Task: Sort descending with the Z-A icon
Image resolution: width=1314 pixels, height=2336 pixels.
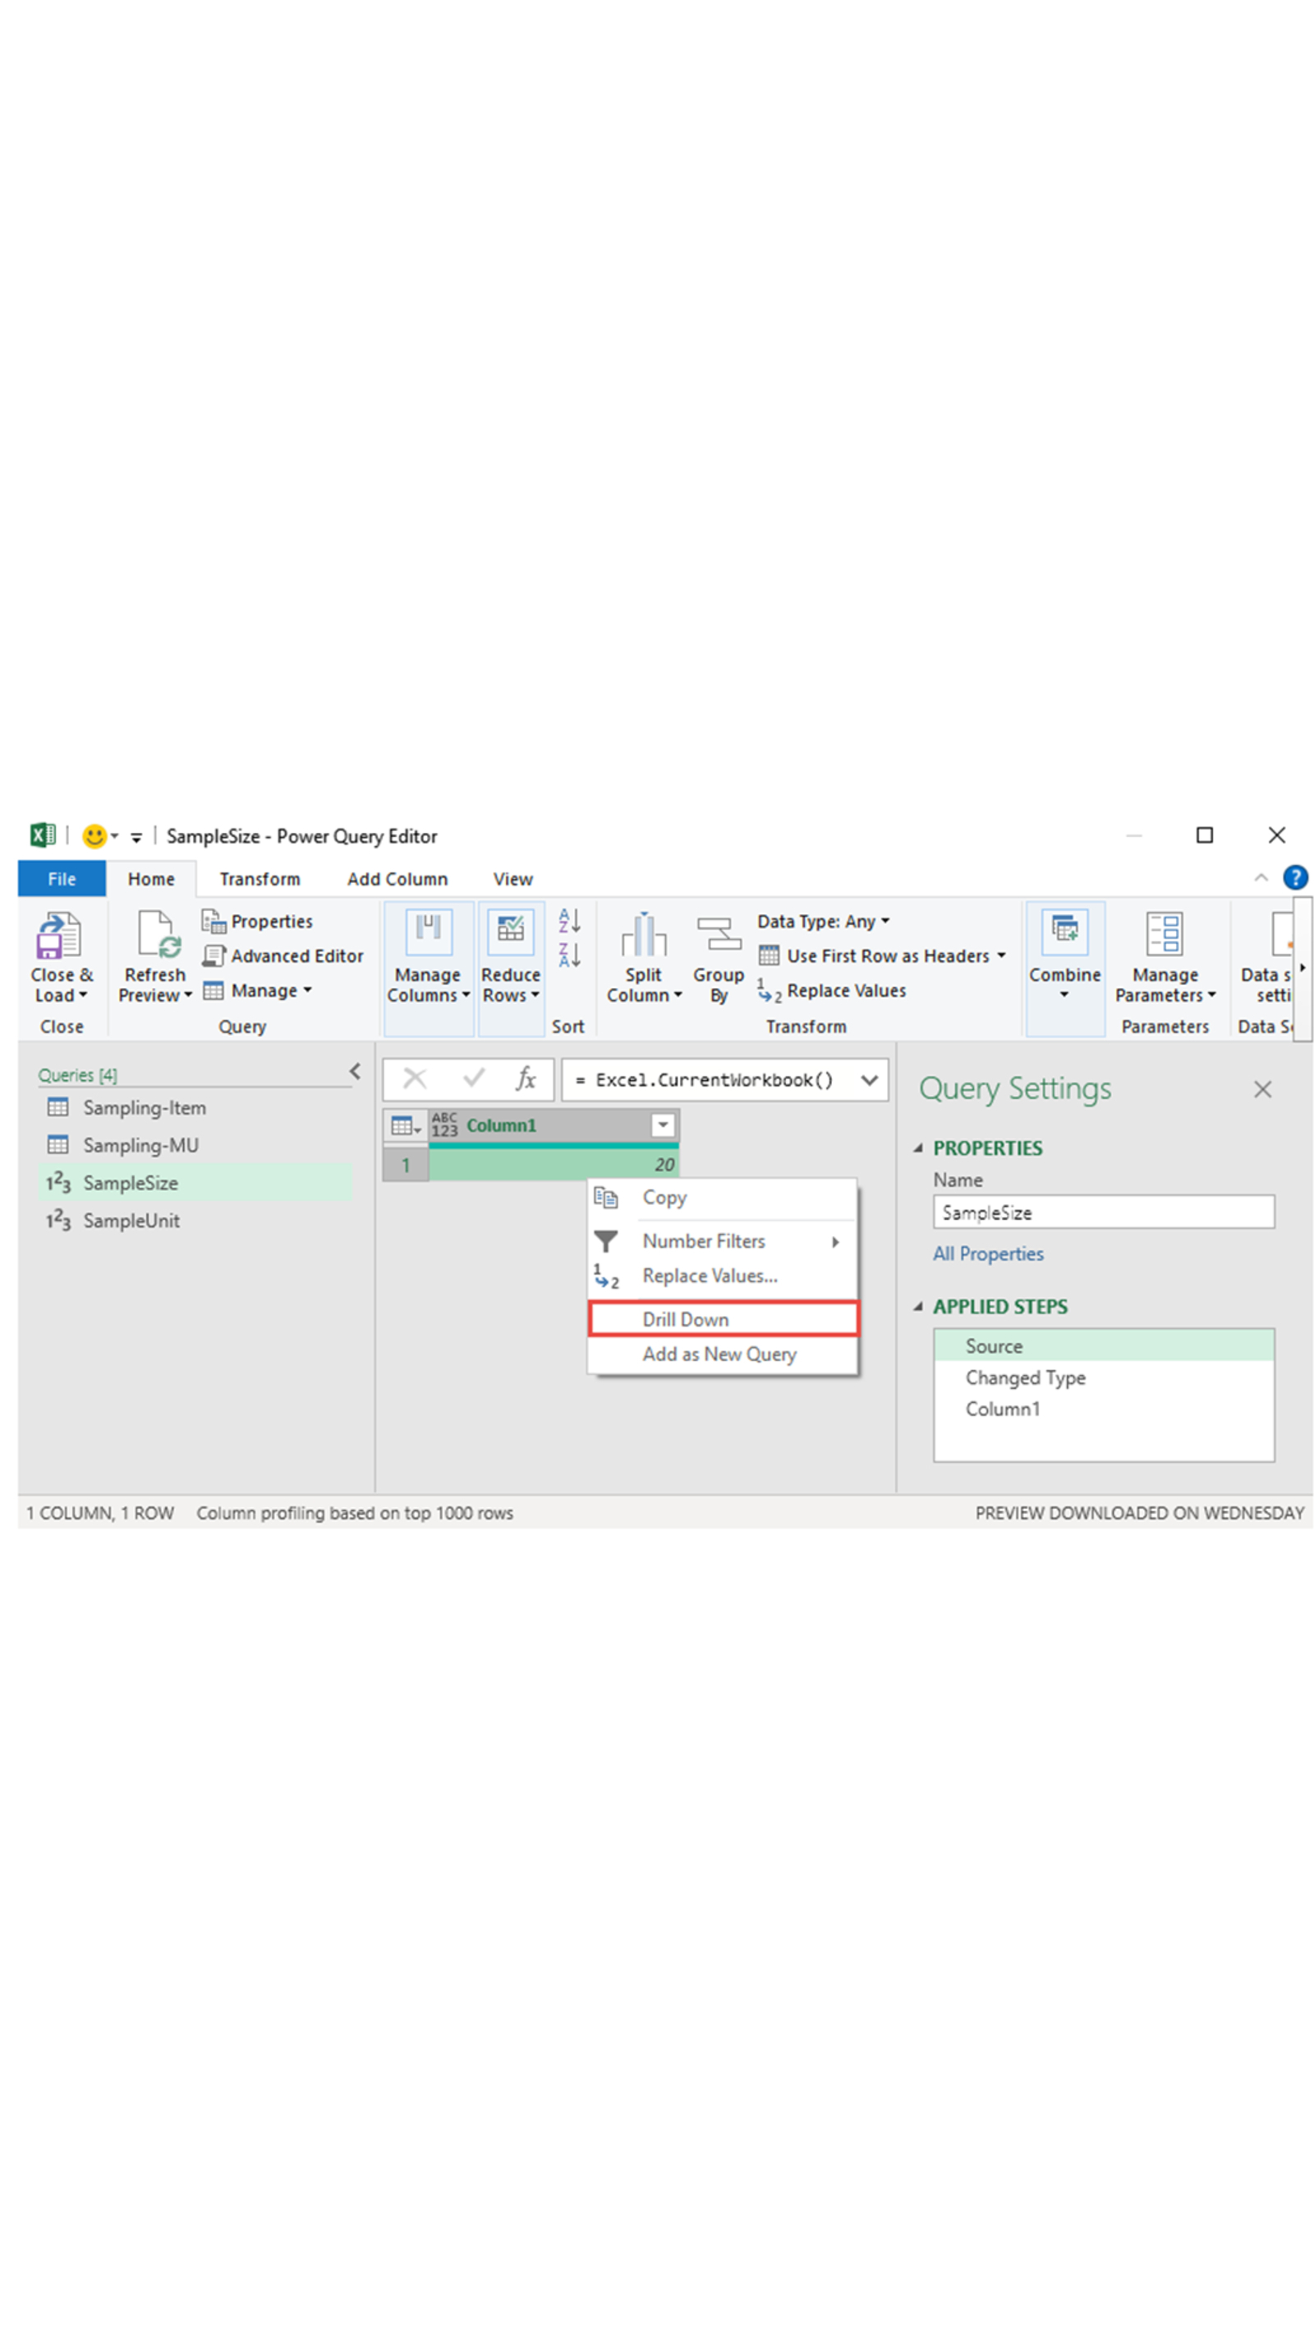Action: click(569, 954)
